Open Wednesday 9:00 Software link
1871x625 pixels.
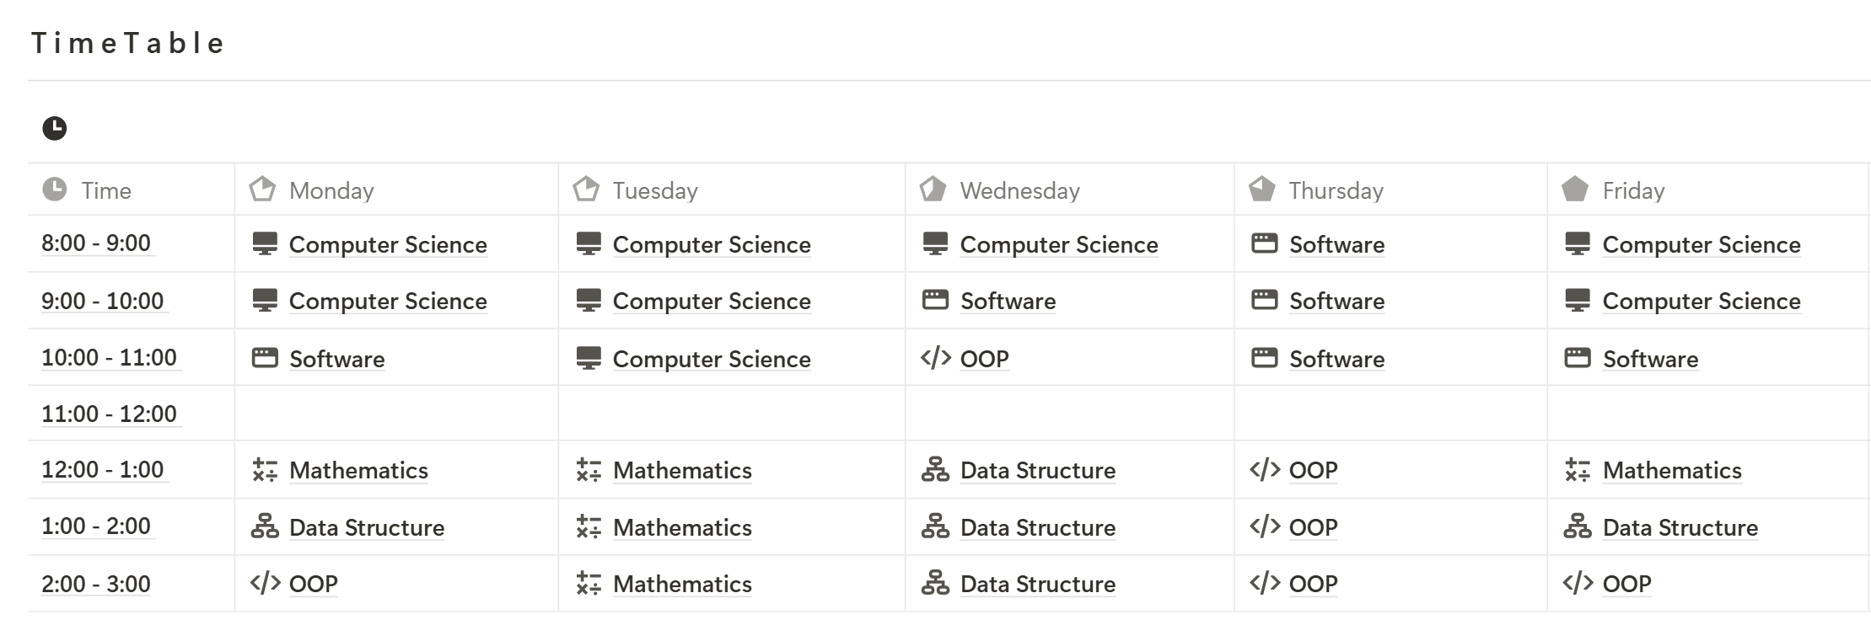[x=1008, y=301]
